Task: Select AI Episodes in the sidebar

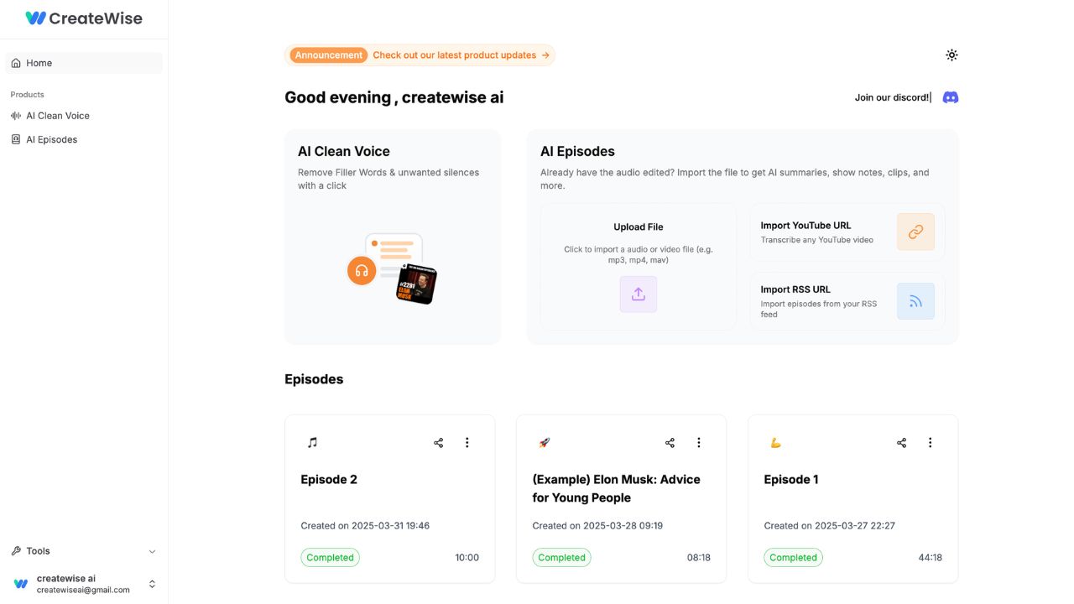Action: (51, 139)
